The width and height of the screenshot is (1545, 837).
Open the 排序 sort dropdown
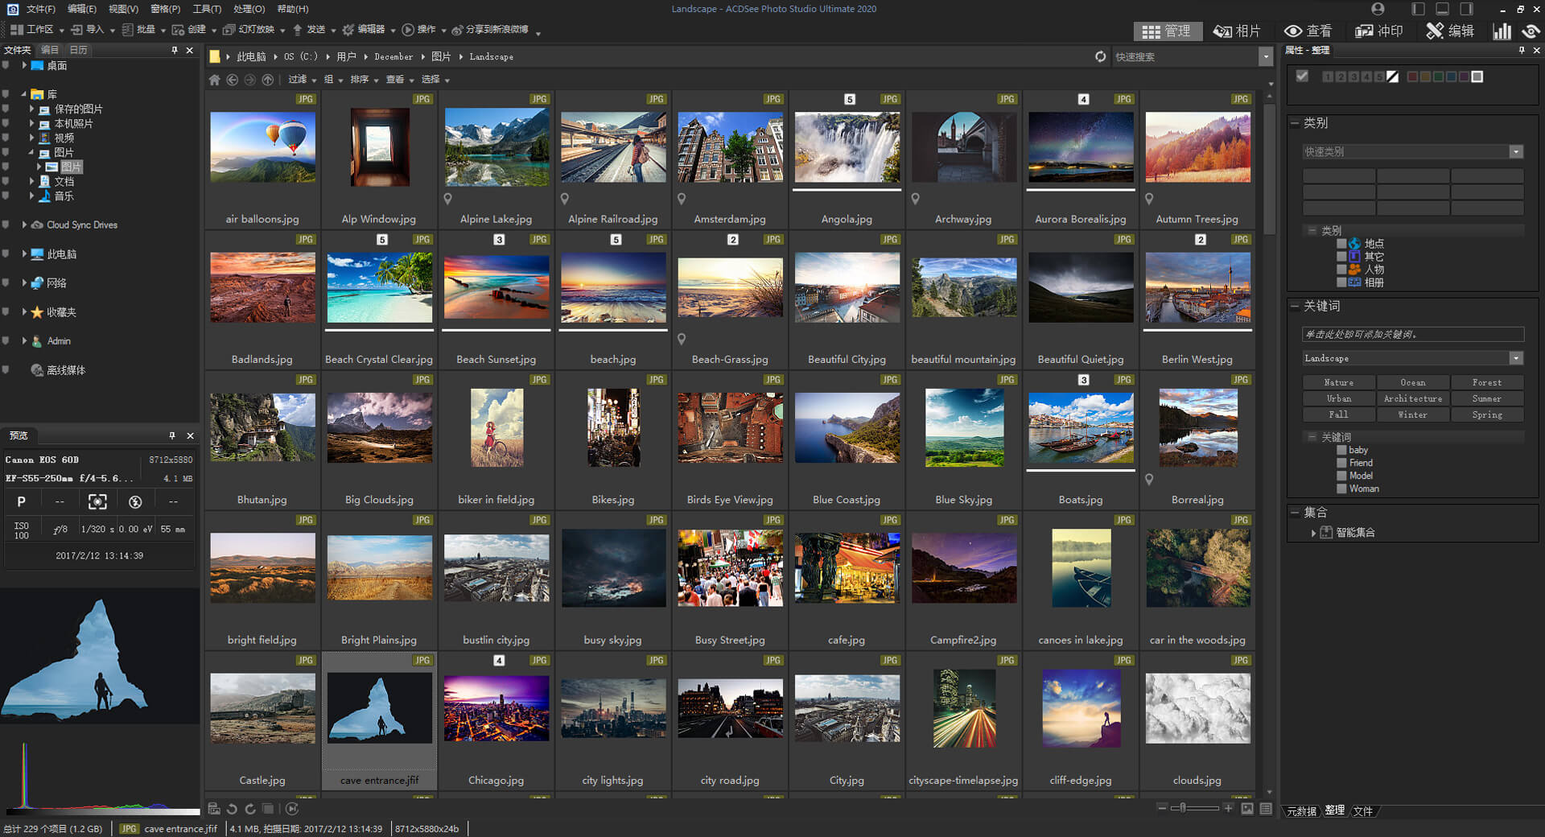click(364, 80)
